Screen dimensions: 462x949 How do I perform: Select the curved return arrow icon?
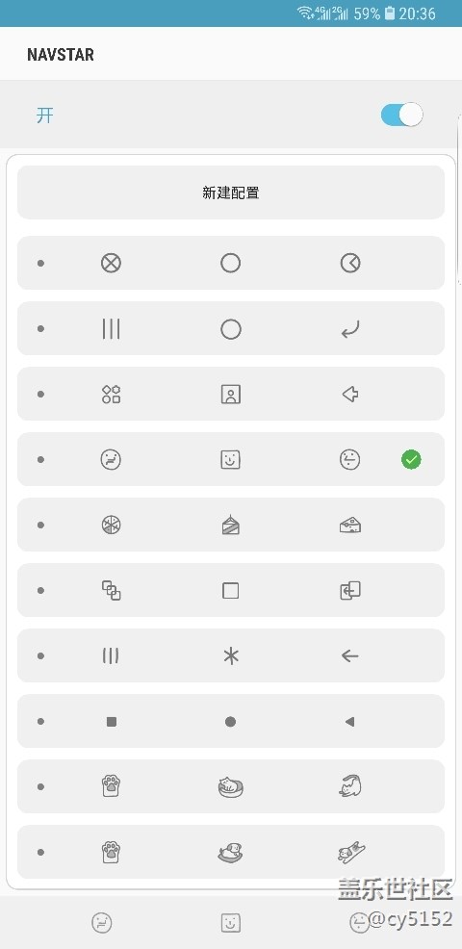tap(350, 329)
